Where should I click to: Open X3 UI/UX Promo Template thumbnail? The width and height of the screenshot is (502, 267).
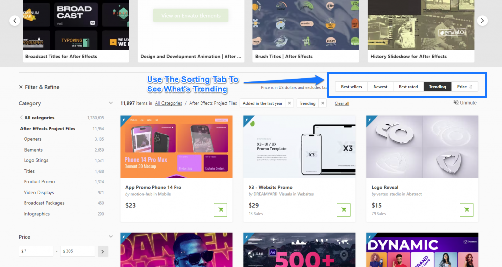[300, 147]
